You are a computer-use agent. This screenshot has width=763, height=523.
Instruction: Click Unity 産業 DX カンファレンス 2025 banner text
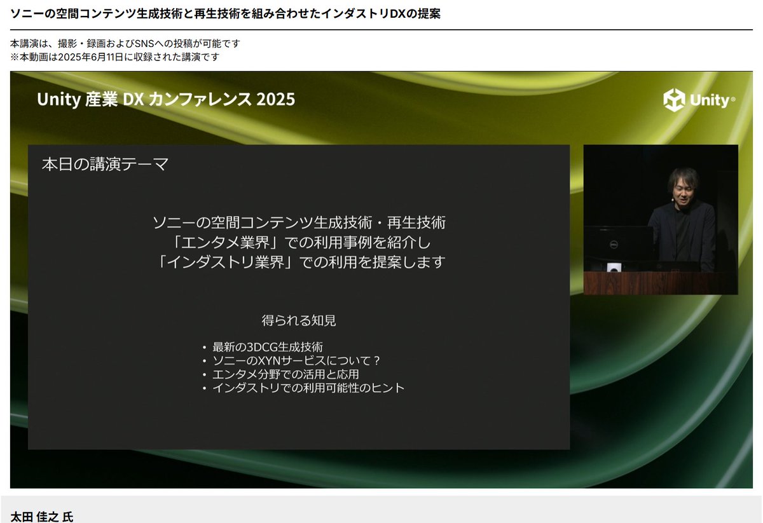[167, 99]
